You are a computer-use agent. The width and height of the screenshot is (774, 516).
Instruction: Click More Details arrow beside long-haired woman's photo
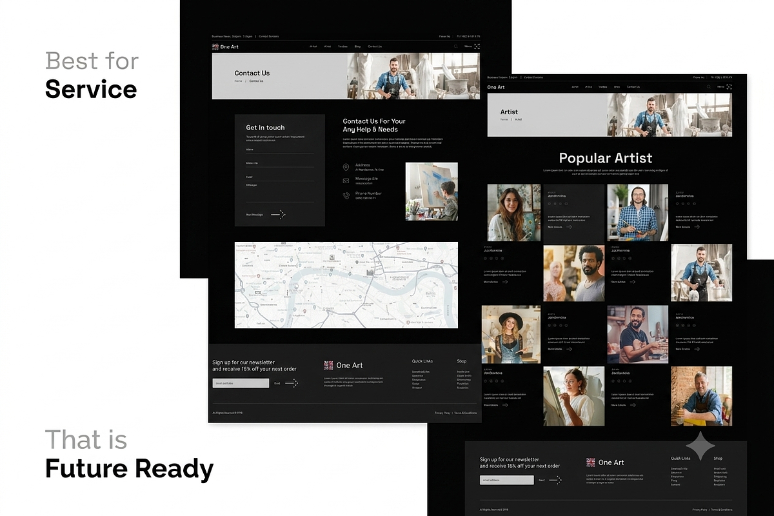tap(569, 227)
